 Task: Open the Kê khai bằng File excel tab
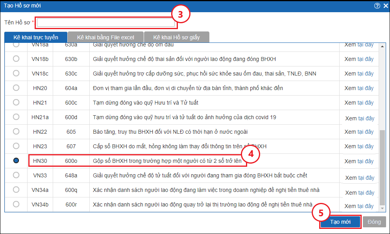pyautogui.click(x=105, y=37)
